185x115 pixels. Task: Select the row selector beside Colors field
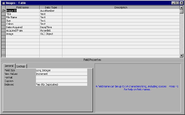pyautogui.click(x=3, y=24)
